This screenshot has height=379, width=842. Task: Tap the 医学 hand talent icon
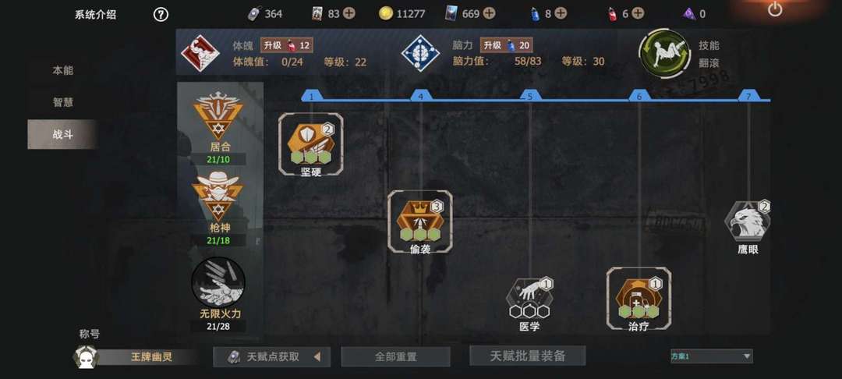(530, 298)
